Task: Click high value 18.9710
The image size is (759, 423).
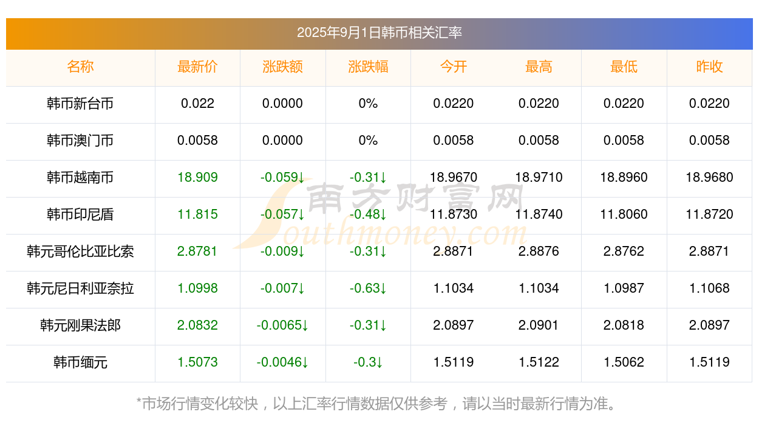Action: (539, 178)
